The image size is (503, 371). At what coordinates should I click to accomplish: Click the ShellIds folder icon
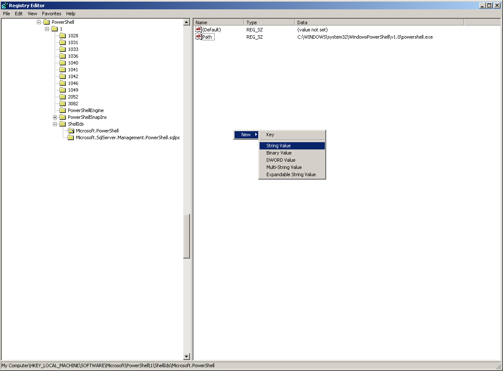coord(62,124)
